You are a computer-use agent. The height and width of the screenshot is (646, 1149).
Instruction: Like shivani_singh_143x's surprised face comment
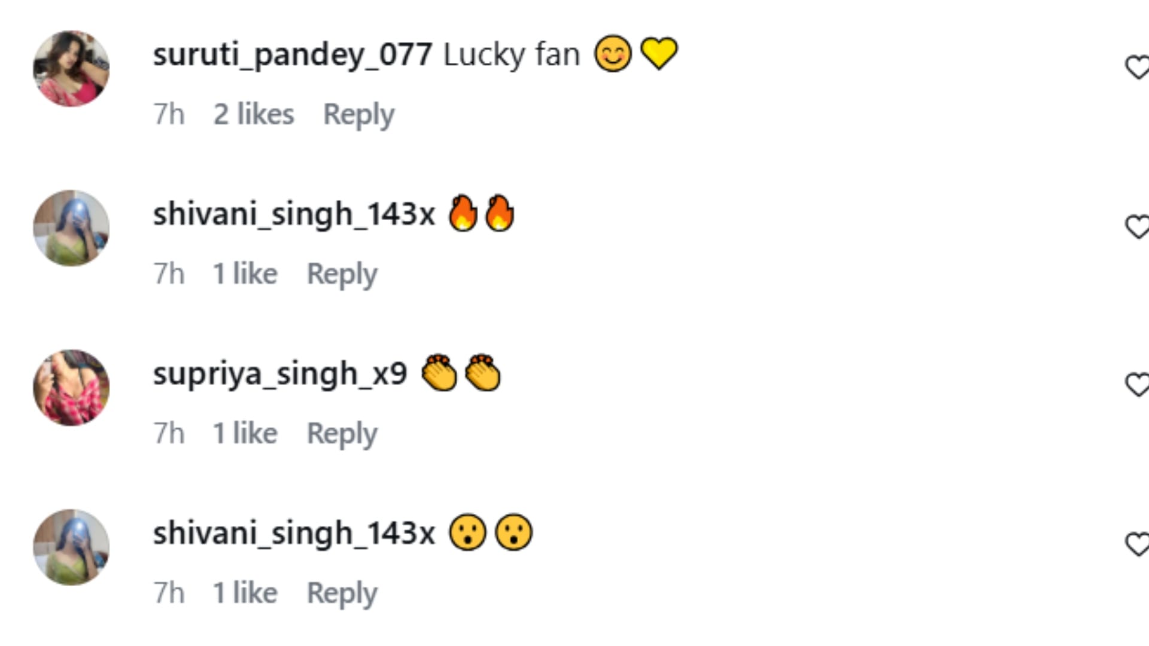[x=1137, y=544]
